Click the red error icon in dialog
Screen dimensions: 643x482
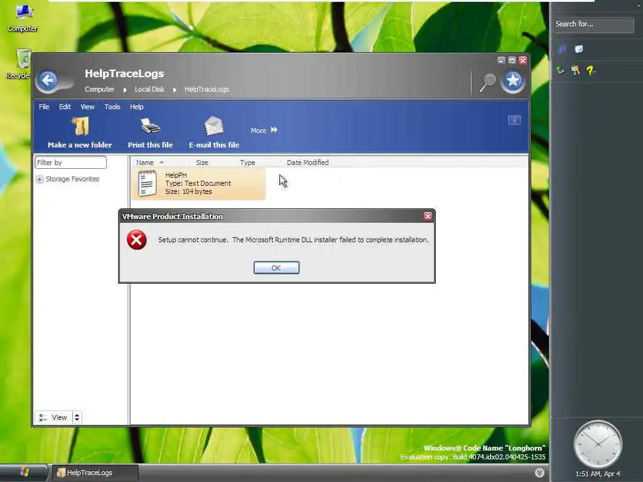[136, 240]
